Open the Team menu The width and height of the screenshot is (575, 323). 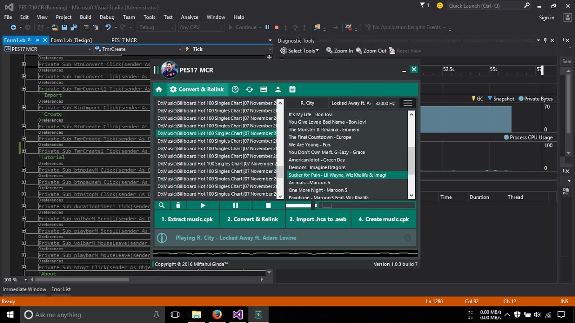pyautogui.click(x=129, y=17)
